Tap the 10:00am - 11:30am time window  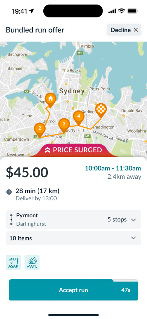point(113,168)
